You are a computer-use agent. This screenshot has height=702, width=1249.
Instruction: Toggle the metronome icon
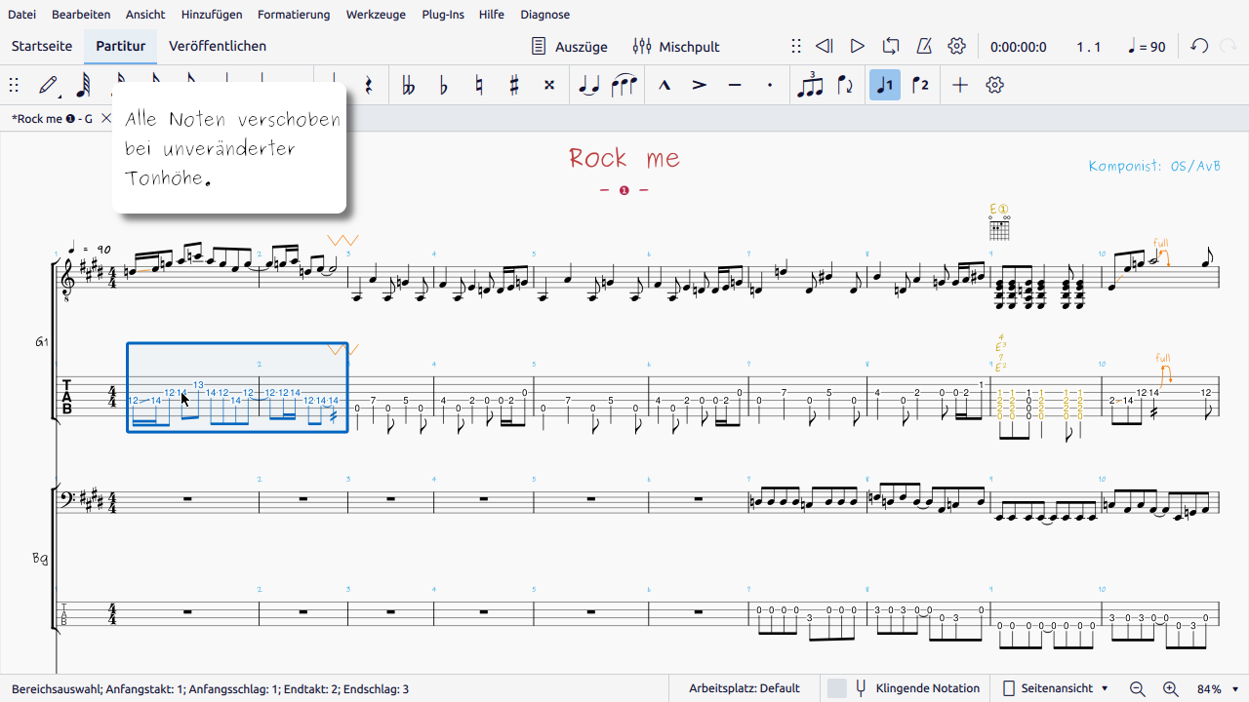(923, 46)
